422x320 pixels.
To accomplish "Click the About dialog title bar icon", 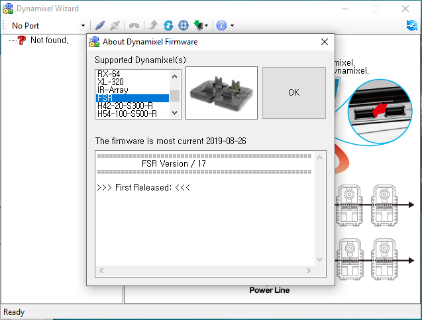I will 94,42.
